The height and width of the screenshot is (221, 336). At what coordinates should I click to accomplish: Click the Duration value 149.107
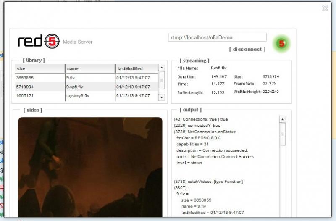pos(219,76)
